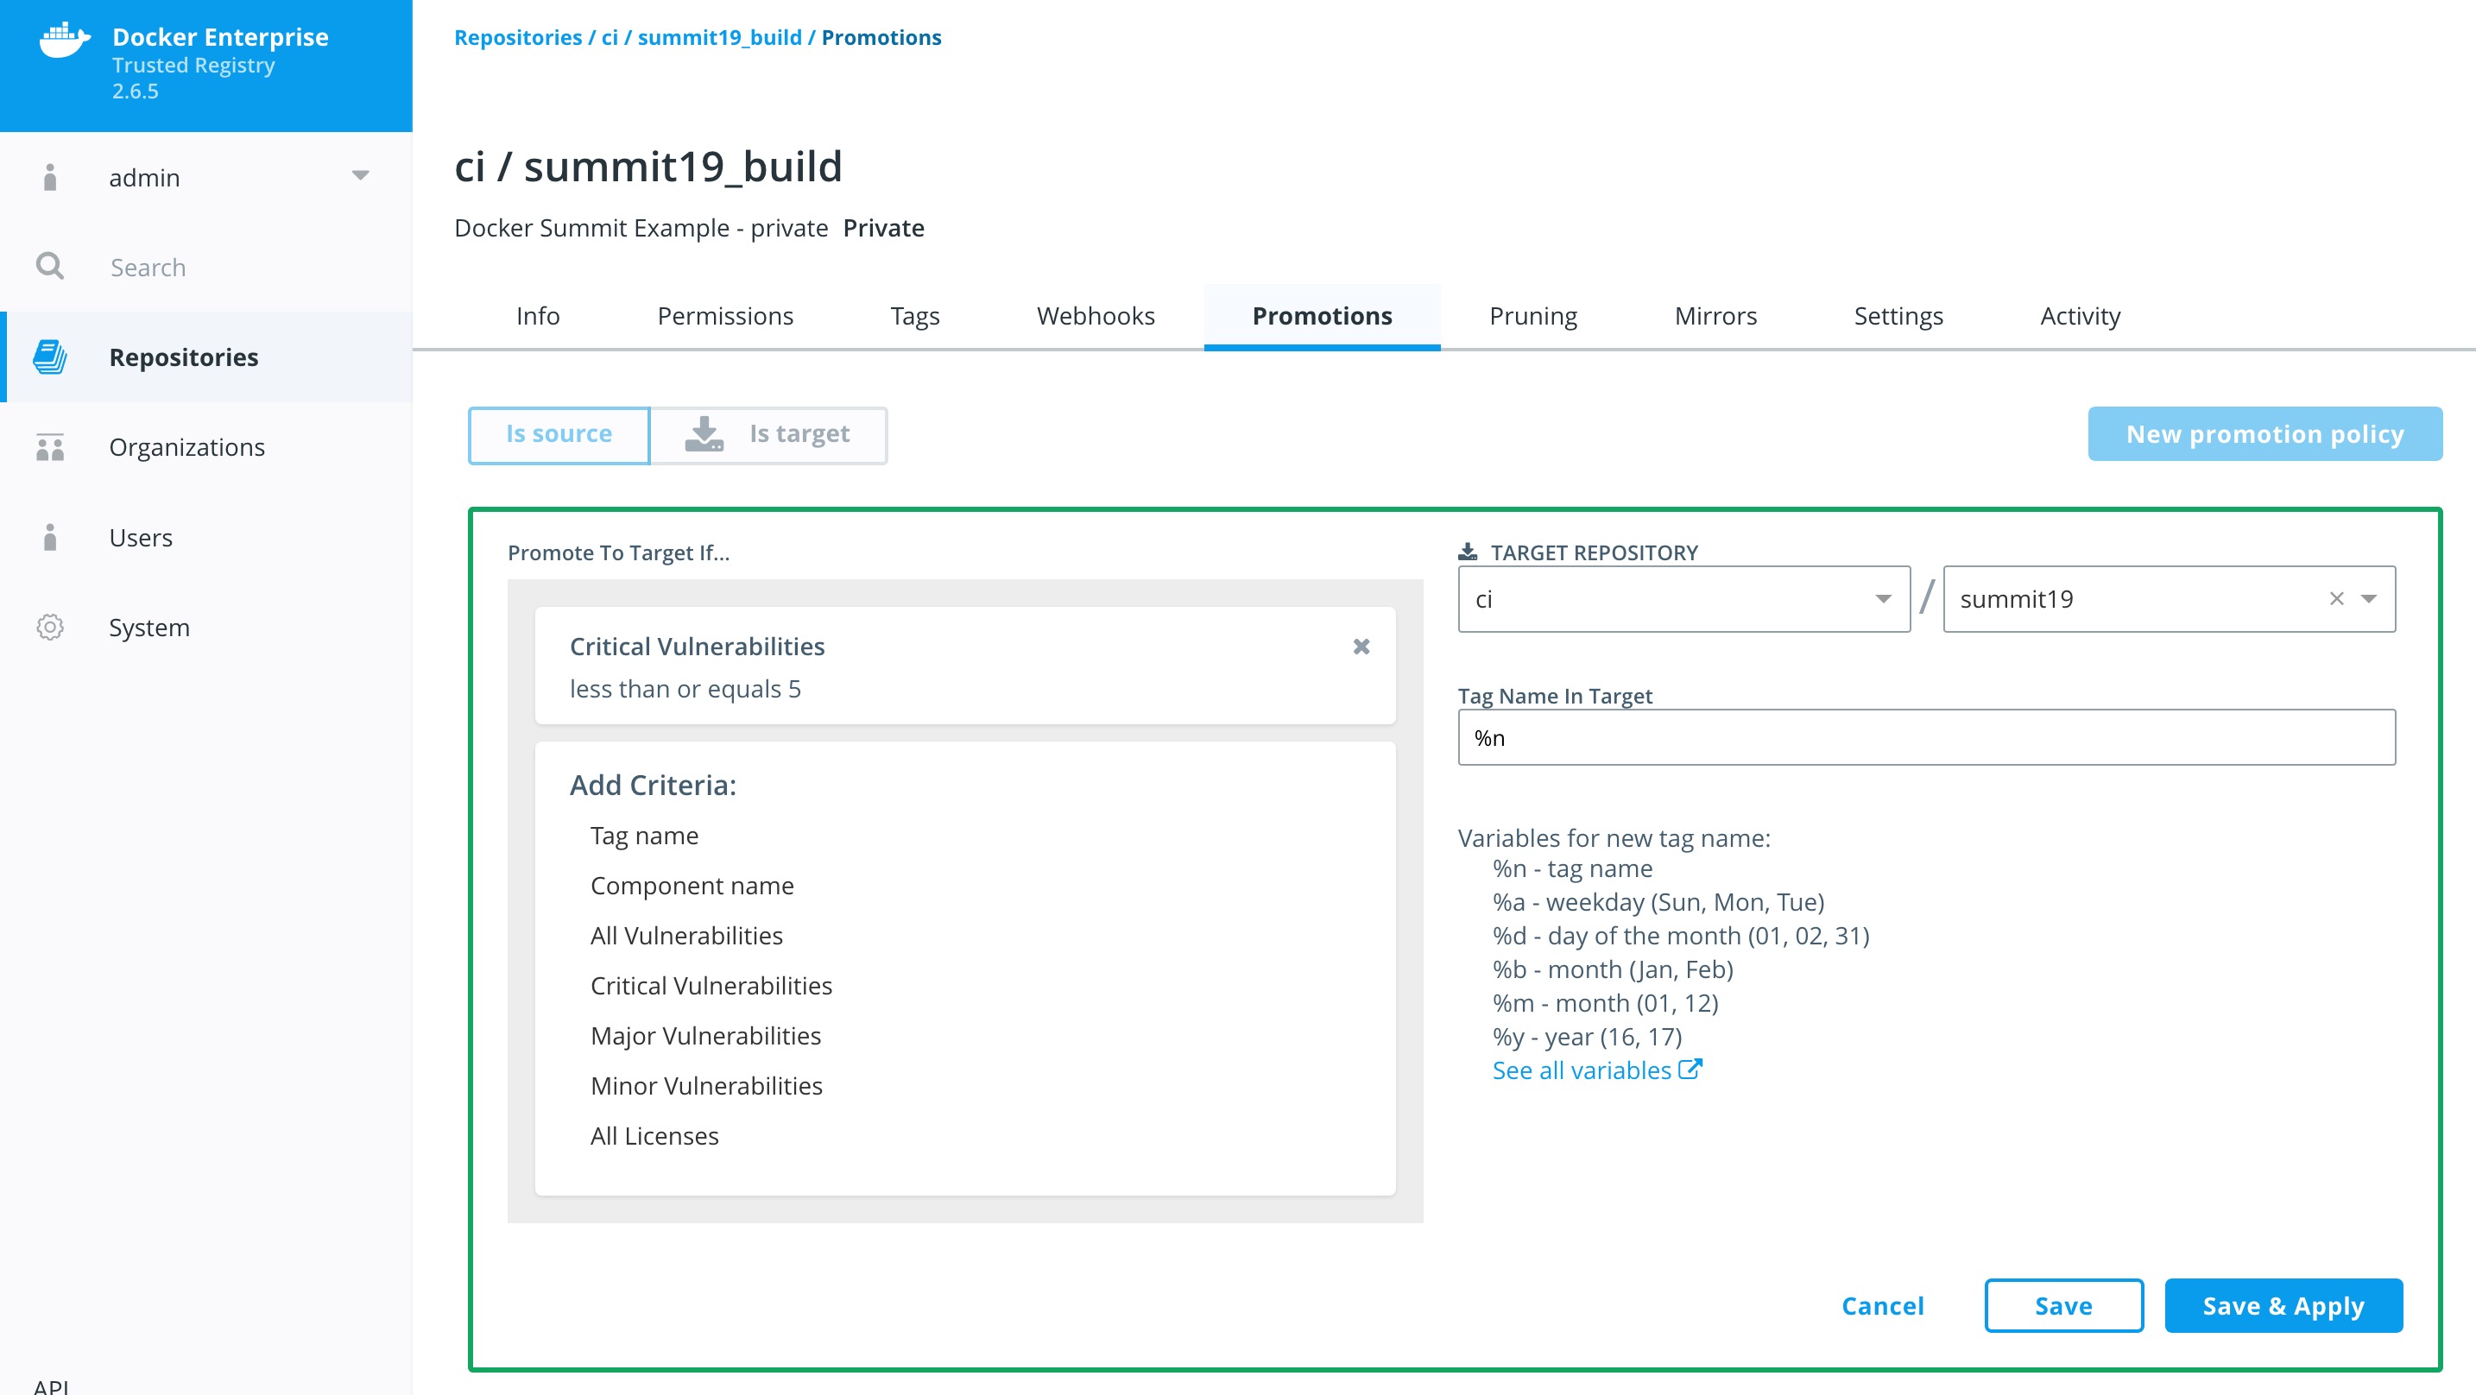Open the ci namespace dropdown

1882,599
